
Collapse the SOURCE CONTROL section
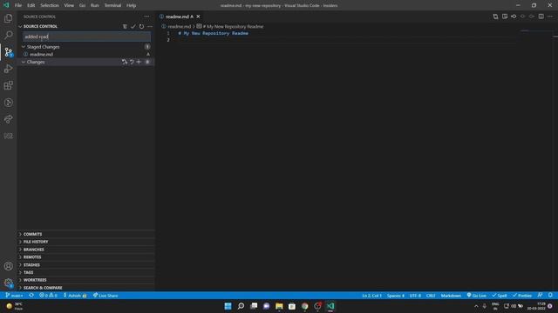[20, 26]
